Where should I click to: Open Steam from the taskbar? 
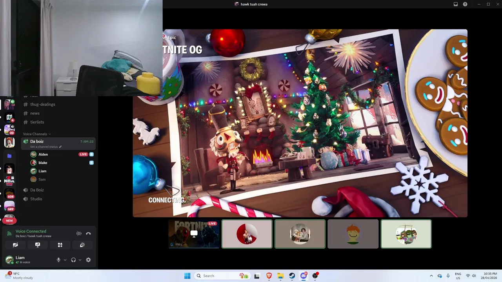292,276
